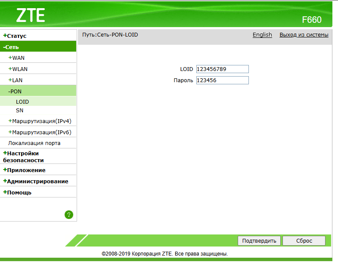Click the Сброс button
338x262 pixels.
tap(304, 240)
